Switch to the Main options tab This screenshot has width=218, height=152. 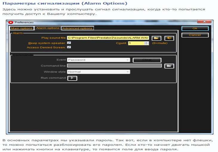(22, 28)
